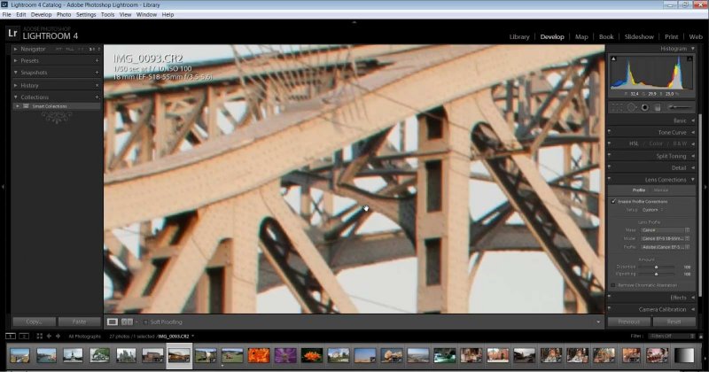Click the plus icon on Presets panel
The width and height of the screenshot is (709, 372).
(x=97, y=60)
